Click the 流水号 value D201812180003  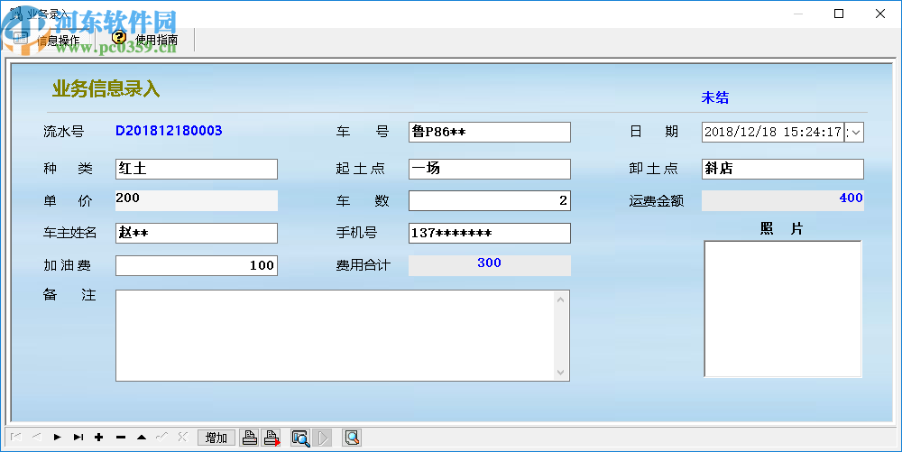(x=170, y=131)
